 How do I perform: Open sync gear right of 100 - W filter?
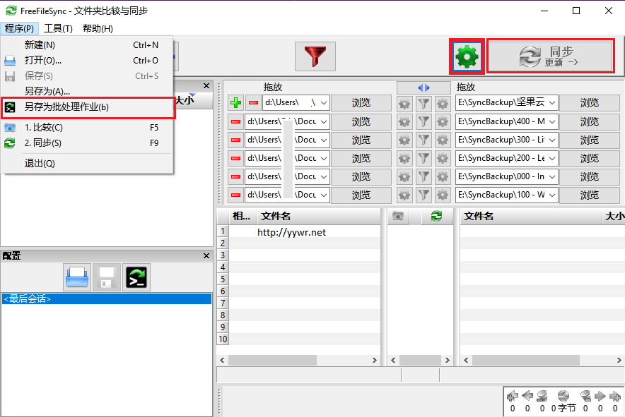pyautogui.click(x=442, y=195)
